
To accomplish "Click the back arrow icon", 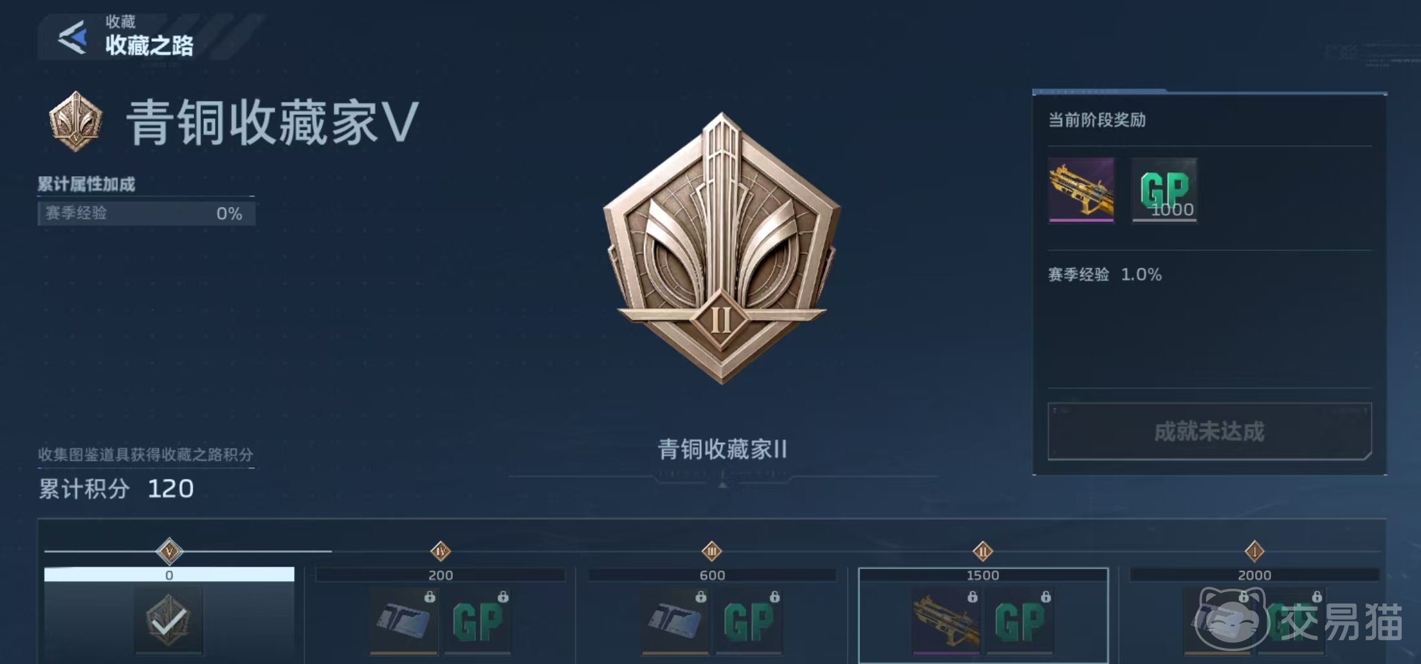I will click(x=73, y=37).
